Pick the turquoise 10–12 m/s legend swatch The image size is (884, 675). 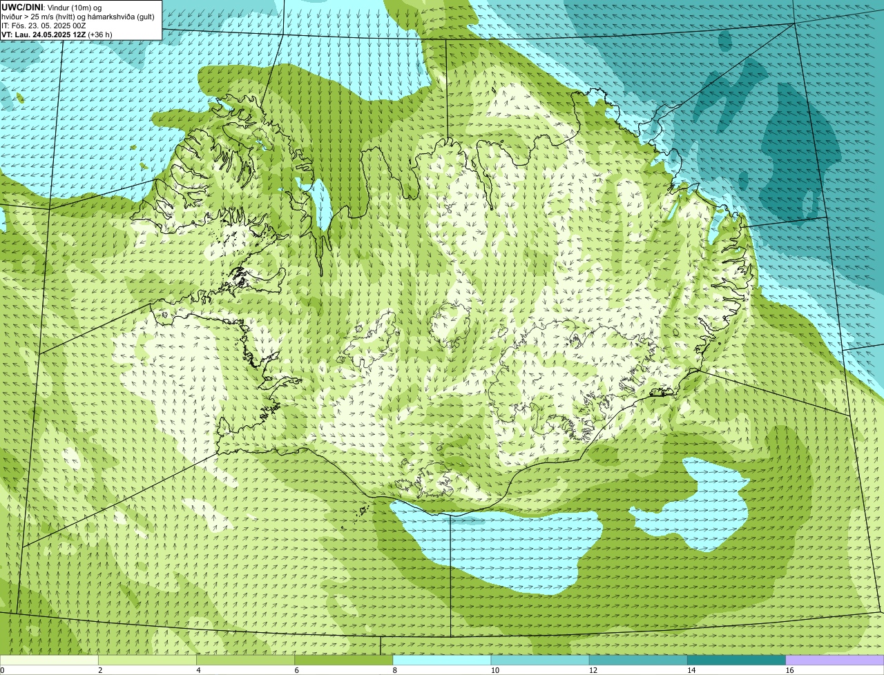(x=540, y=661)
